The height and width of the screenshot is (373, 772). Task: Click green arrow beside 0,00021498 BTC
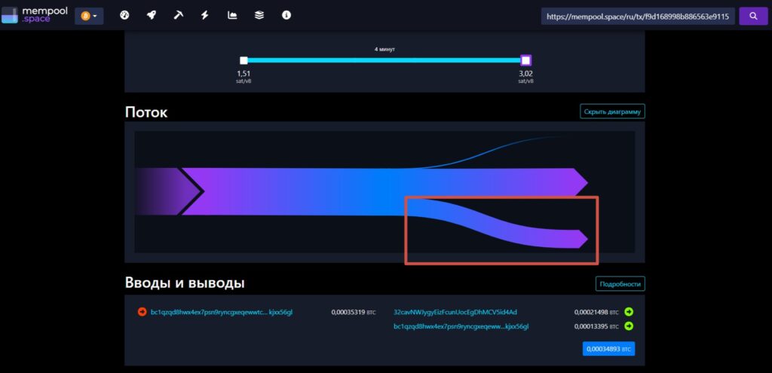[629, 312]
